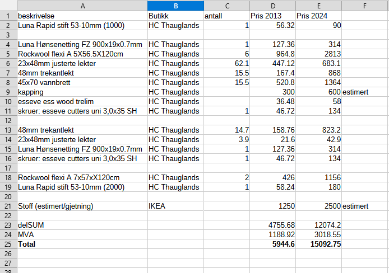Select cell with value 4755.68
The width and height of the screenshot is (389, 273).
[x=272, y=225]
